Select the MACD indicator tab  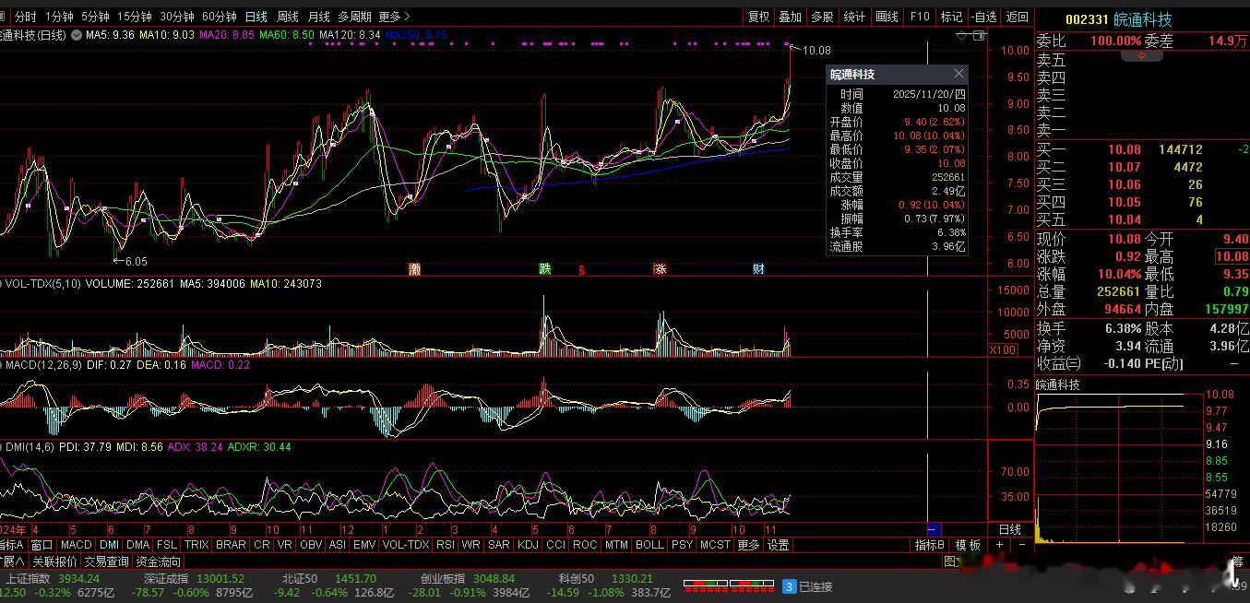tap(76, 545)
